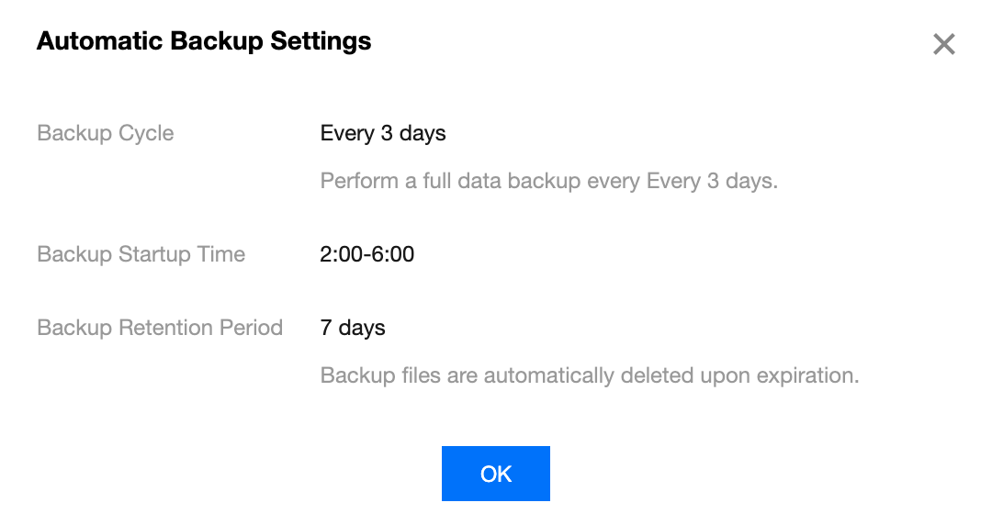Close the Automatic Backup Settings dialog
The height and width of the screenshot is (525, 992).
point(944,44)
